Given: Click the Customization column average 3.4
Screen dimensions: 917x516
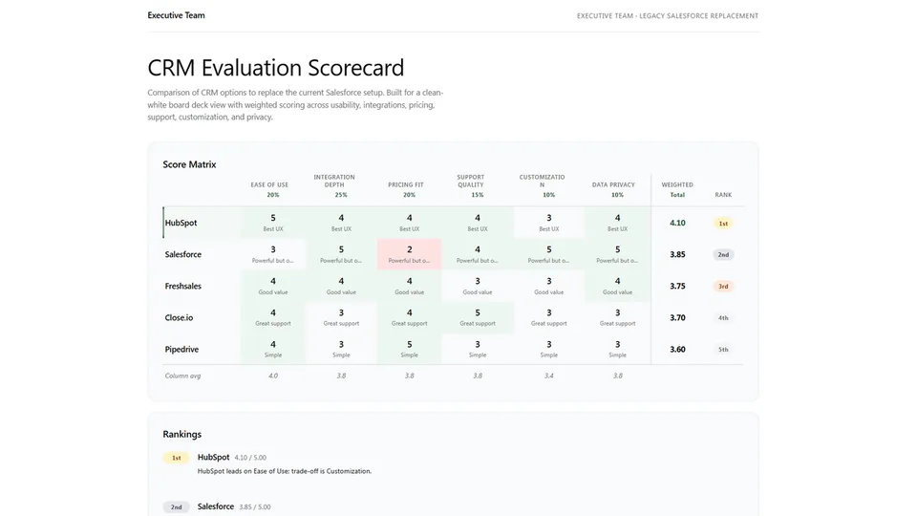Looking at the screenshot, I should tap(549, 376).
